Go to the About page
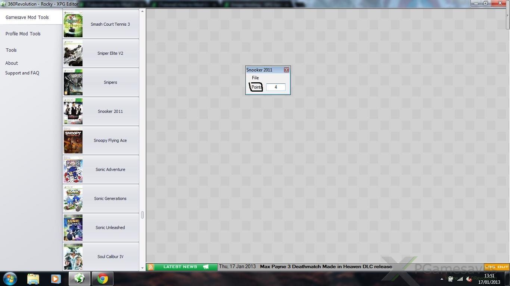 (x=12, y=63)
